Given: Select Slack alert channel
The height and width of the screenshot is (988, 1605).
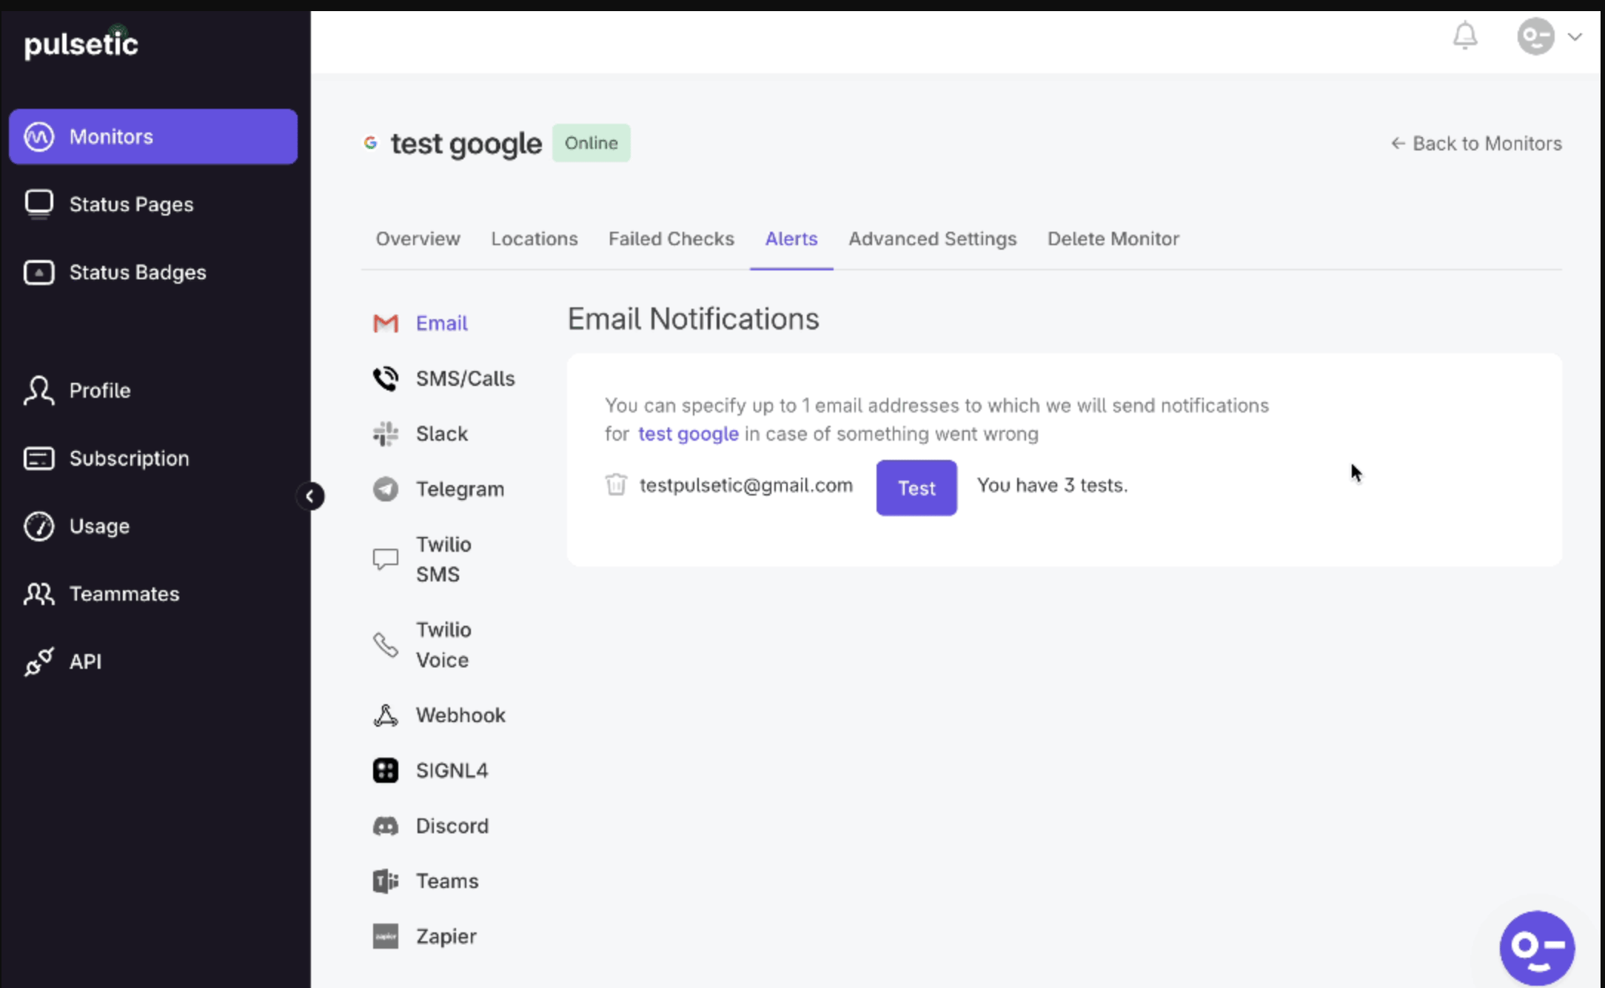Looking at the screenshot, I should [441, 433].
